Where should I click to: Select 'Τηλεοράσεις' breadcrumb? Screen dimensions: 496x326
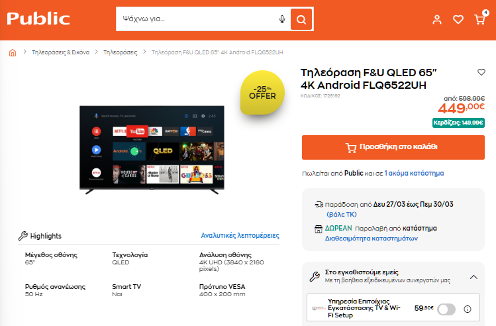[121, 52]
